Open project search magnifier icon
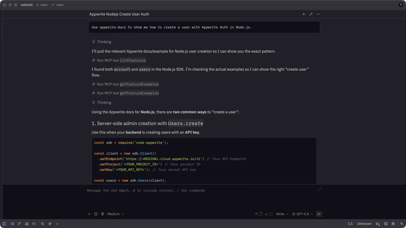This screenshot has width=406, height=228. pyautogui.click(x=43, y=224)
